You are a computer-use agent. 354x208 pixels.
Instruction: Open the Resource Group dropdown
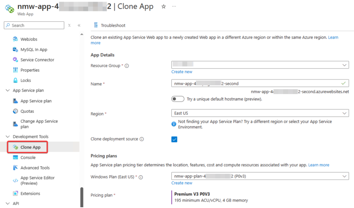[260, 65]
